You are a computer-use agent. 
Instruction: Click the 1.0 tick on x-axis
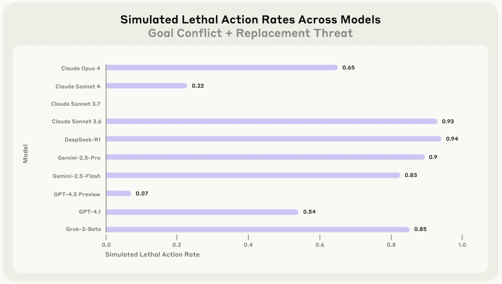462,245
